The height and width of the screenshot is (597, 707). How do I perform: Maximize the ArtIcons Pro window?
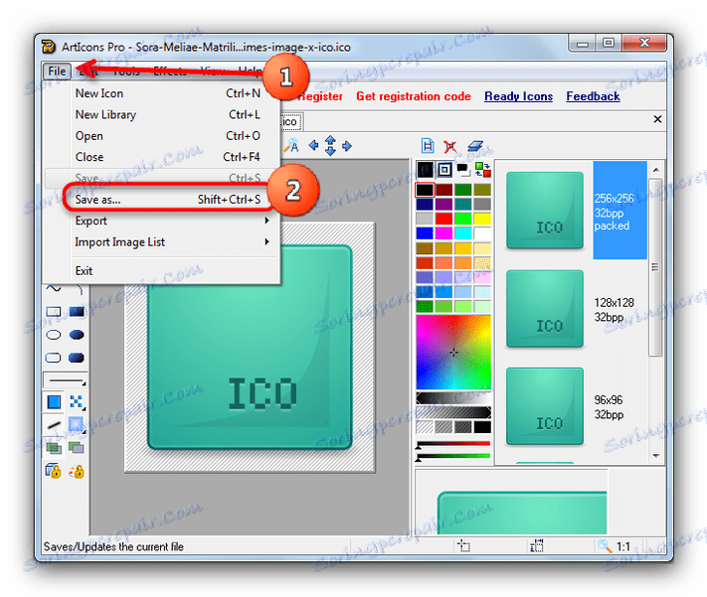tap(609, 44)
